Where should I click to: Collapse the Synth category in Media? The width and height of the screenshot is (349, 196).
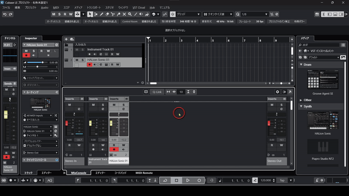point(301,106)
